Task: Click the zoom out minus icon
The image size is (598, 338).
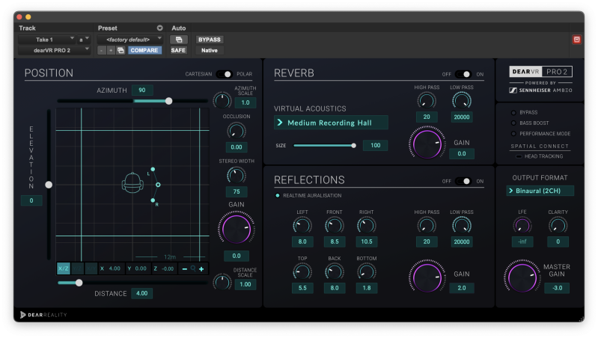Action: [185, 268]
